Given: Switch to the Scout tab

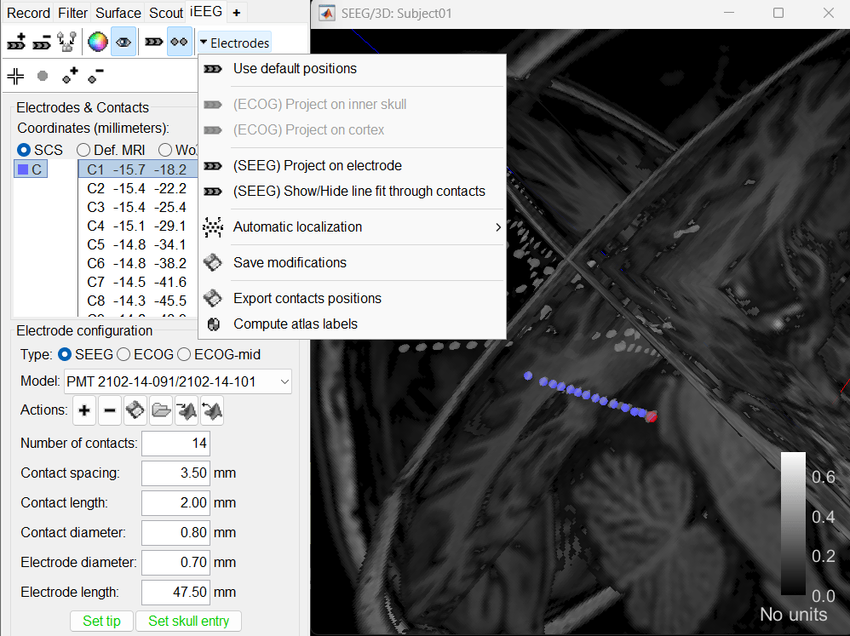Looking at the screenshot, I should coord(165,13).
